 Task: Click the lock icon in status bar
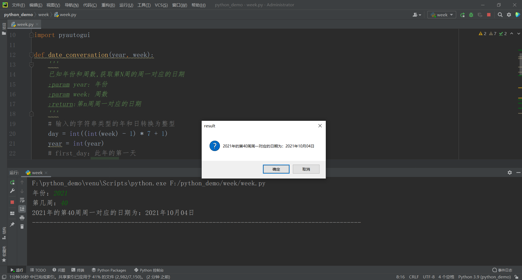point(516,277)
